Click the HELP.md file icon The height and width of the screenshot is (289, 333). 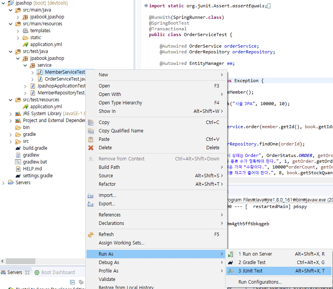18,169
